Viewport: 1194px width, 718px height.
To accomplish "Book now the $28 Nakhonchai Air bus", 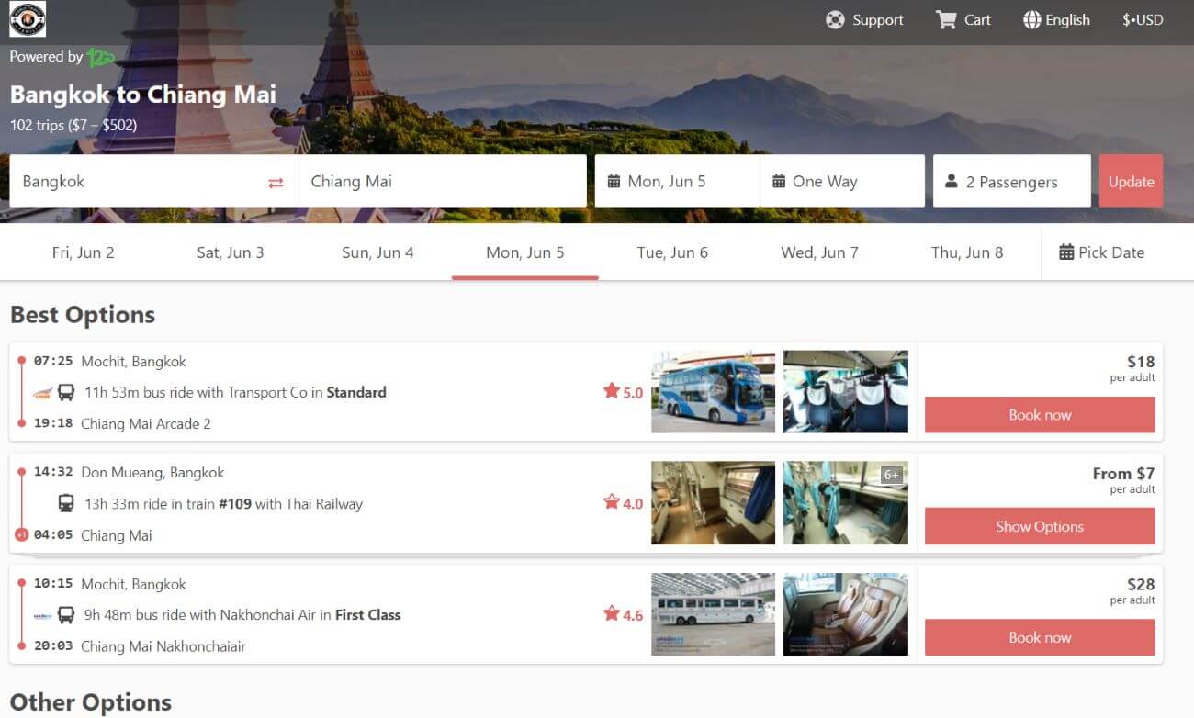I will [x=1040, y=637].
